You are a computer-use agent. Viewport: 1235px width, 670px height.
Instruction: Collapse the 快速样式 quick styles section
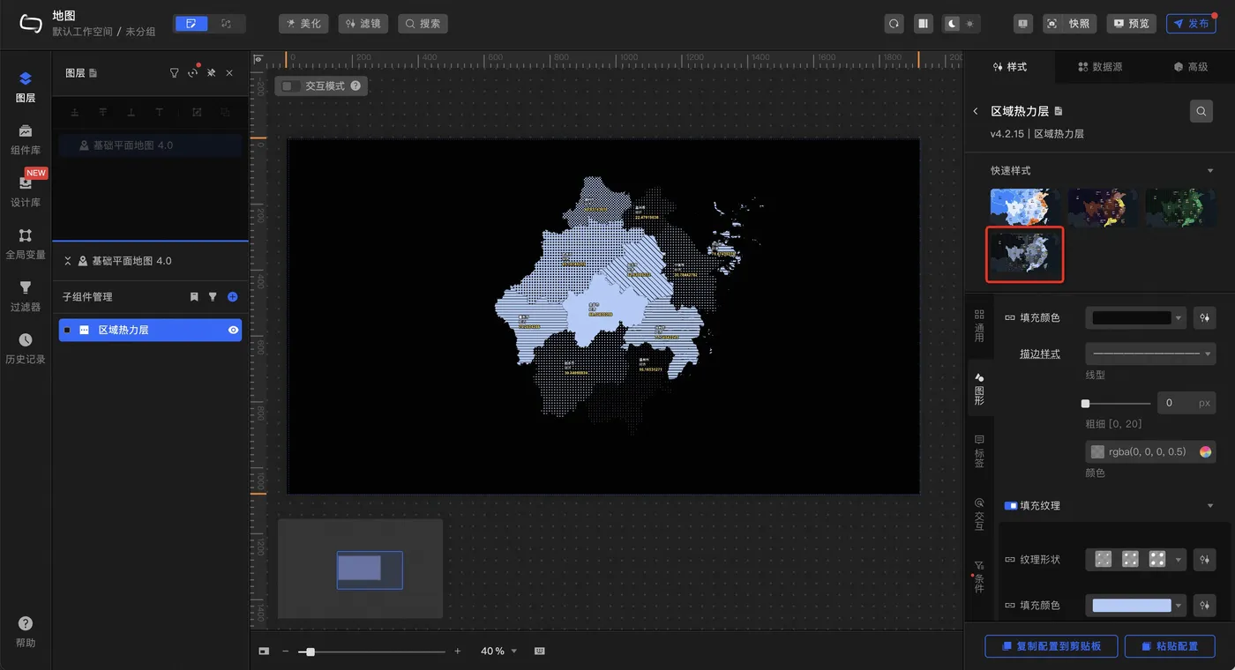(x=1210, y=171)
